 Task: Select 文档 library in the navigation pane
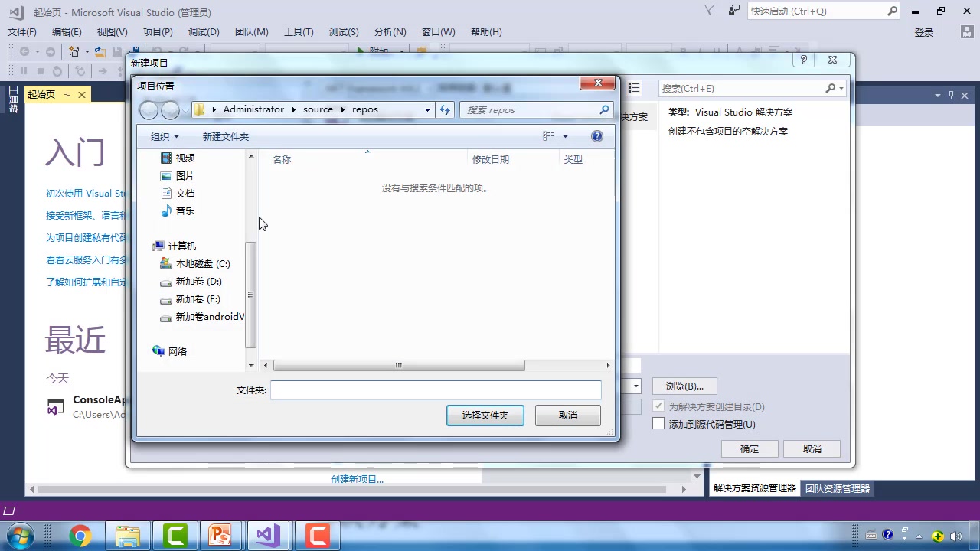pyautogui.click(x=177, y=193)
